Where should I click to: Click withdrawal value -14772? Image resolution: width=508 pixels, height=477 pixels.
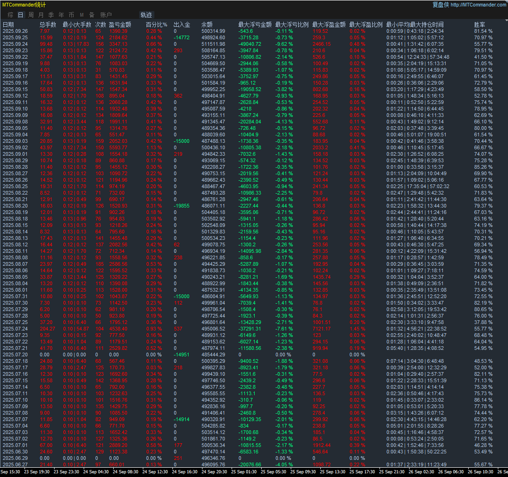click(x=182, y=37)
